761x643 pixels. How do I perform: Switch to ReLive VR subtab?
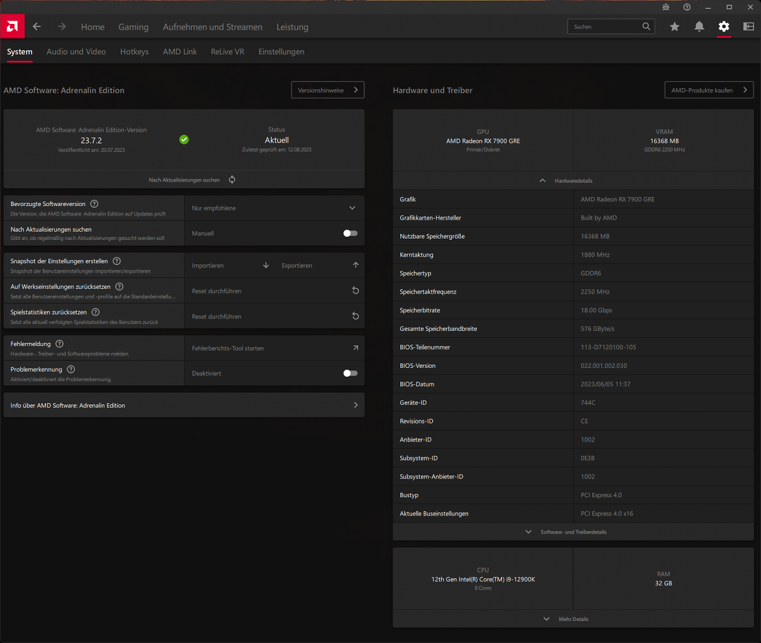coord(227,51)
